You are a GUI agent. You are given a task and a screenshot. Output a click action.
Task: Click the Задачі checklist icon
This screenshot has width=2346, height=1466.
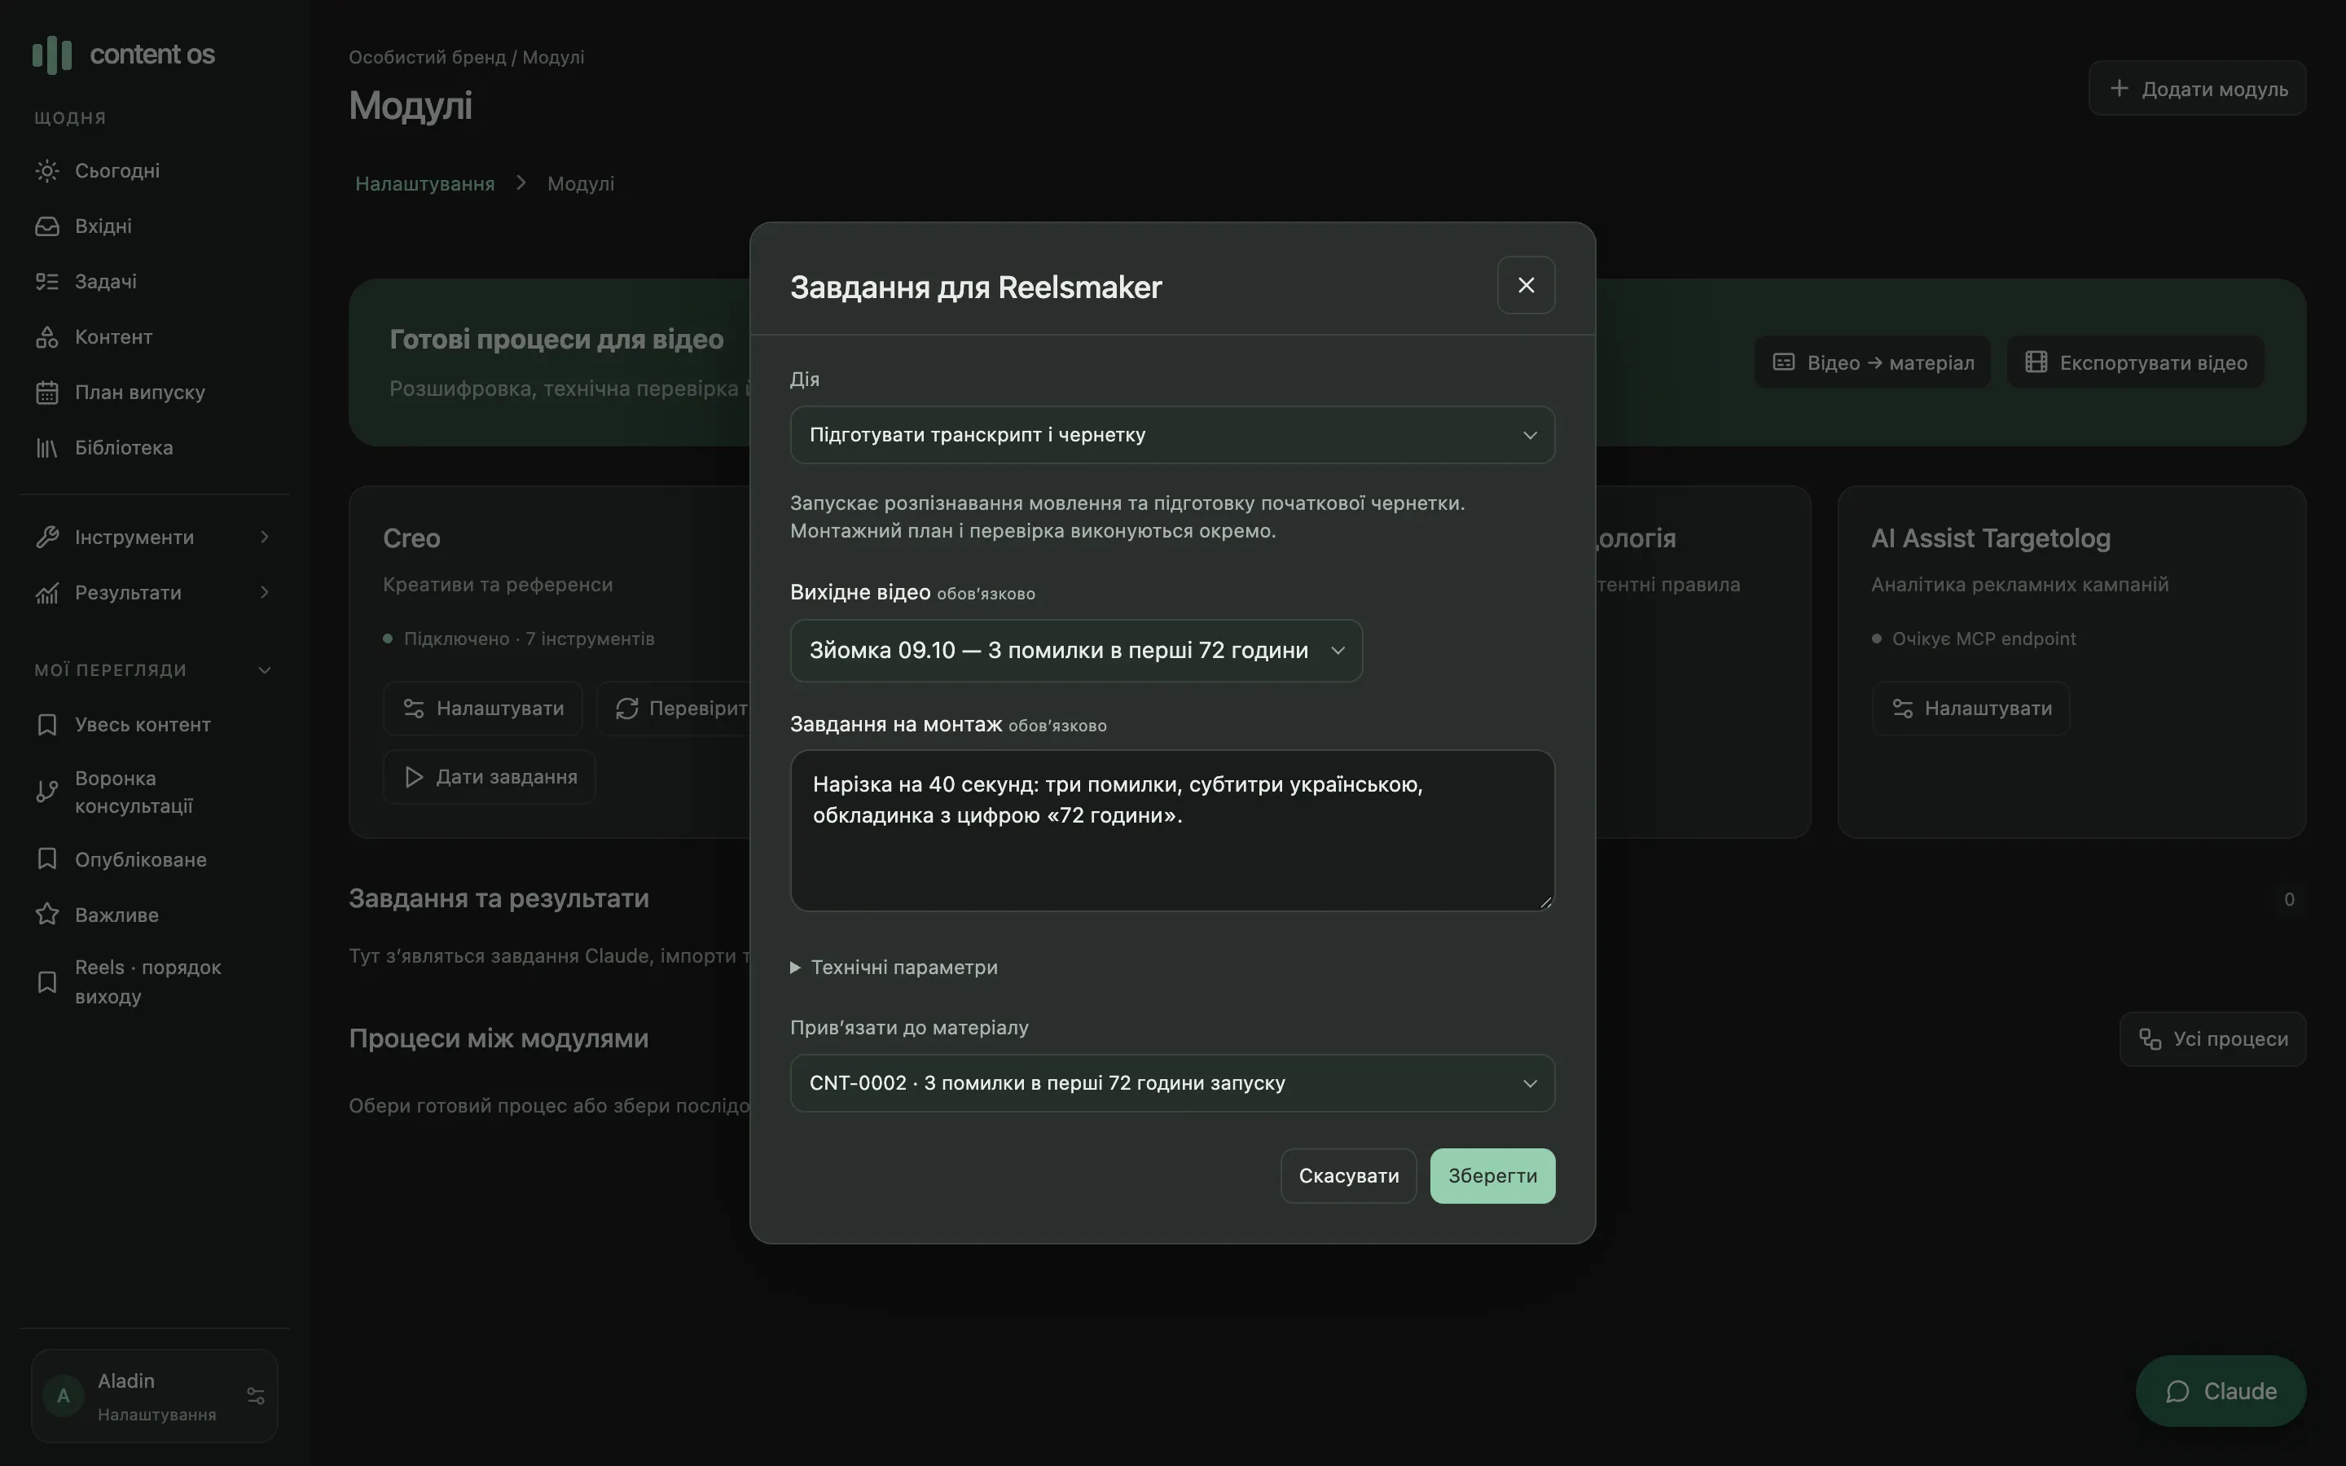tap(46, 281)
